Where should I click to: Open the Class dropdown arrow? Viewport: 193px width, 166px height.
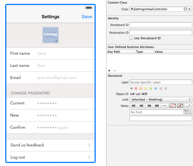[x=190, y=9]
